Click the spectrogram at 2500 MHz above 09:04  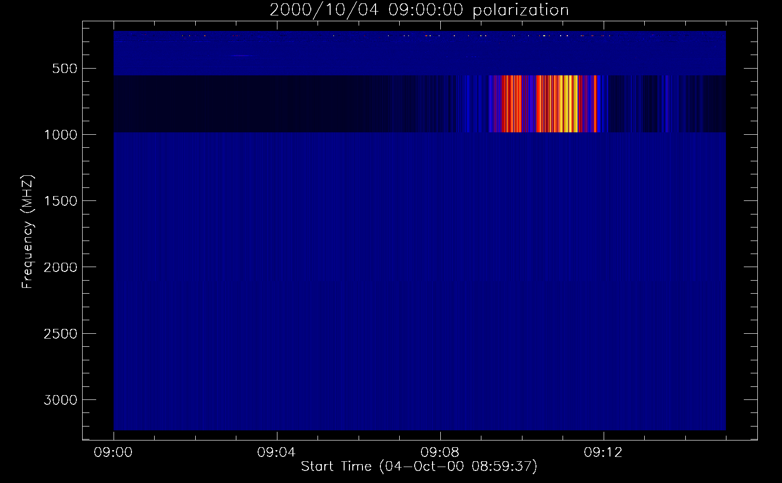(276, 333)
